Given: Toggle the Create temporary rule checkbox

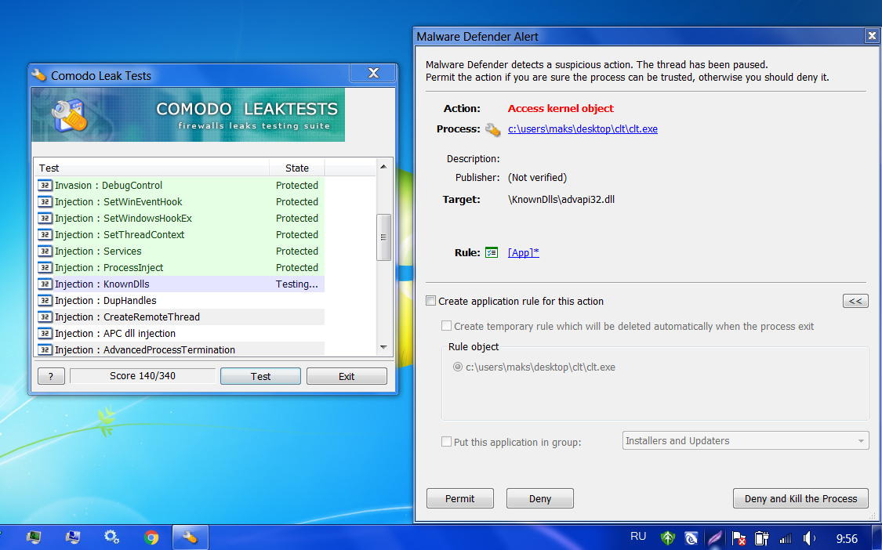Looking at the screenshot, I should 447,326.
